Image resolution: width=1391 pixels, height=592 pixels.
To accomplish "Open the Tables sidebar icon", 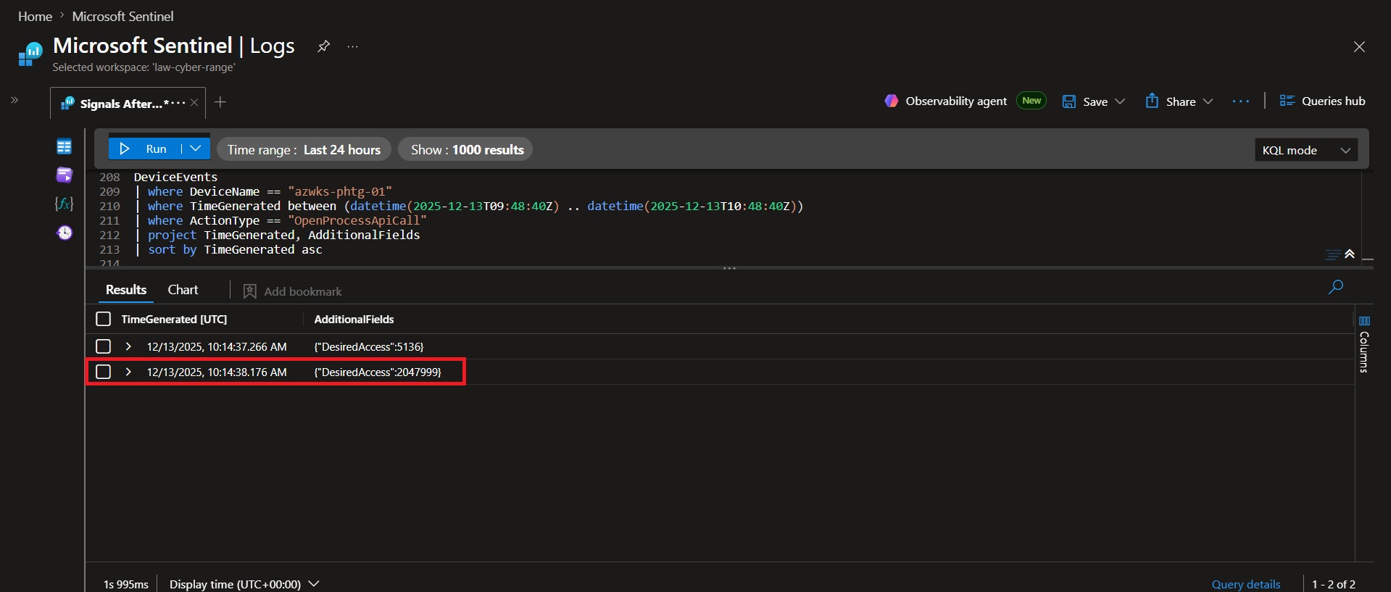I will point(64,147).
